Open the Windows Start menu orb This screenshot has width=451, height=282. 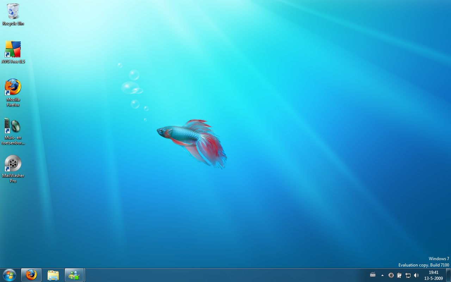tap(10, 275)
